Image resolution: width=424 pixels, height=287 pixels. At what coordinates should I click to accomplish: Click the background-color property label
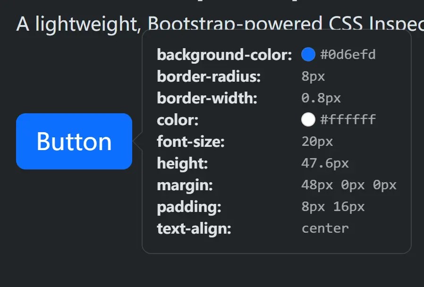(223, 54)
